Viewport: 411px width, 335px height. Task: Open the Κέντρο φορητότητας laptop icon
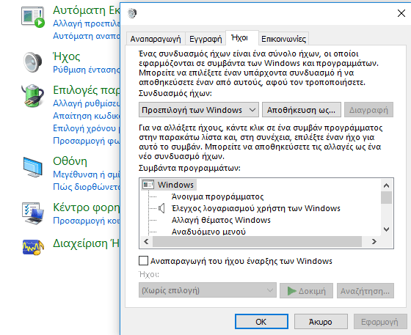pos(33,213)
